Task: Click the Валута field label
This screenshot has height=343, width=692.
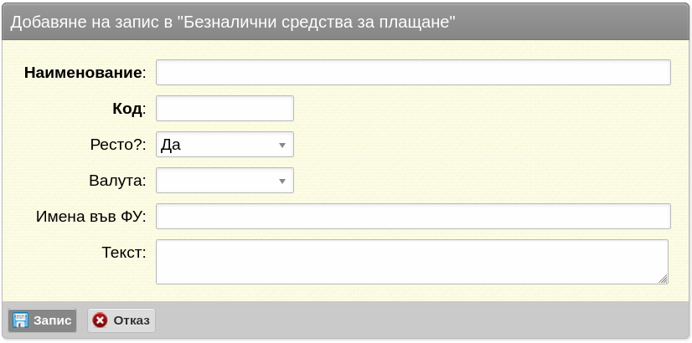Action: click(x=116, y=181)
